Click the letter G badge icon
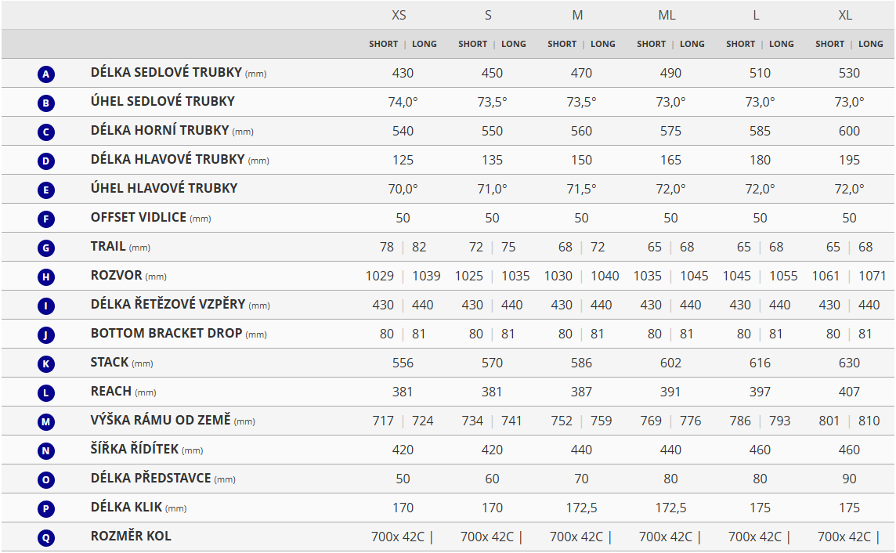 coord(46,248)
